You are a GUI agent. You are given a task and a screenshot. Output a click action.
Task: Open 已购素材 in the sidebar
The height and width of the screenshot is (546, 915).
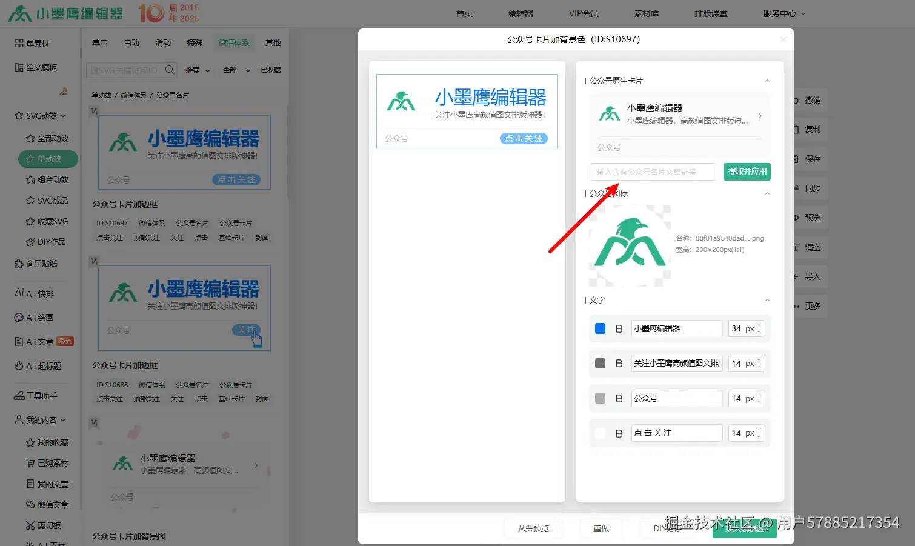pos(47,463)
